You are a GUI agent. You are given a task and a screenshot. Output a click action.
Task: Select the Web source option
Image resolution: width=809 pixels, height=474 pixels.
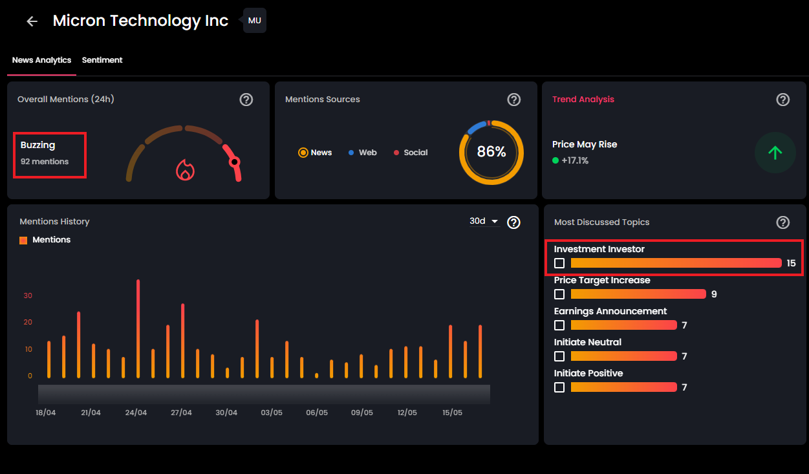point(362,153)
